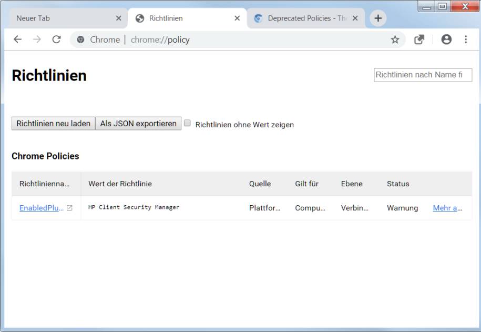481x332 pixels.
Task: Open the EnabledPlu... policy link
Action: click(42, 208)
